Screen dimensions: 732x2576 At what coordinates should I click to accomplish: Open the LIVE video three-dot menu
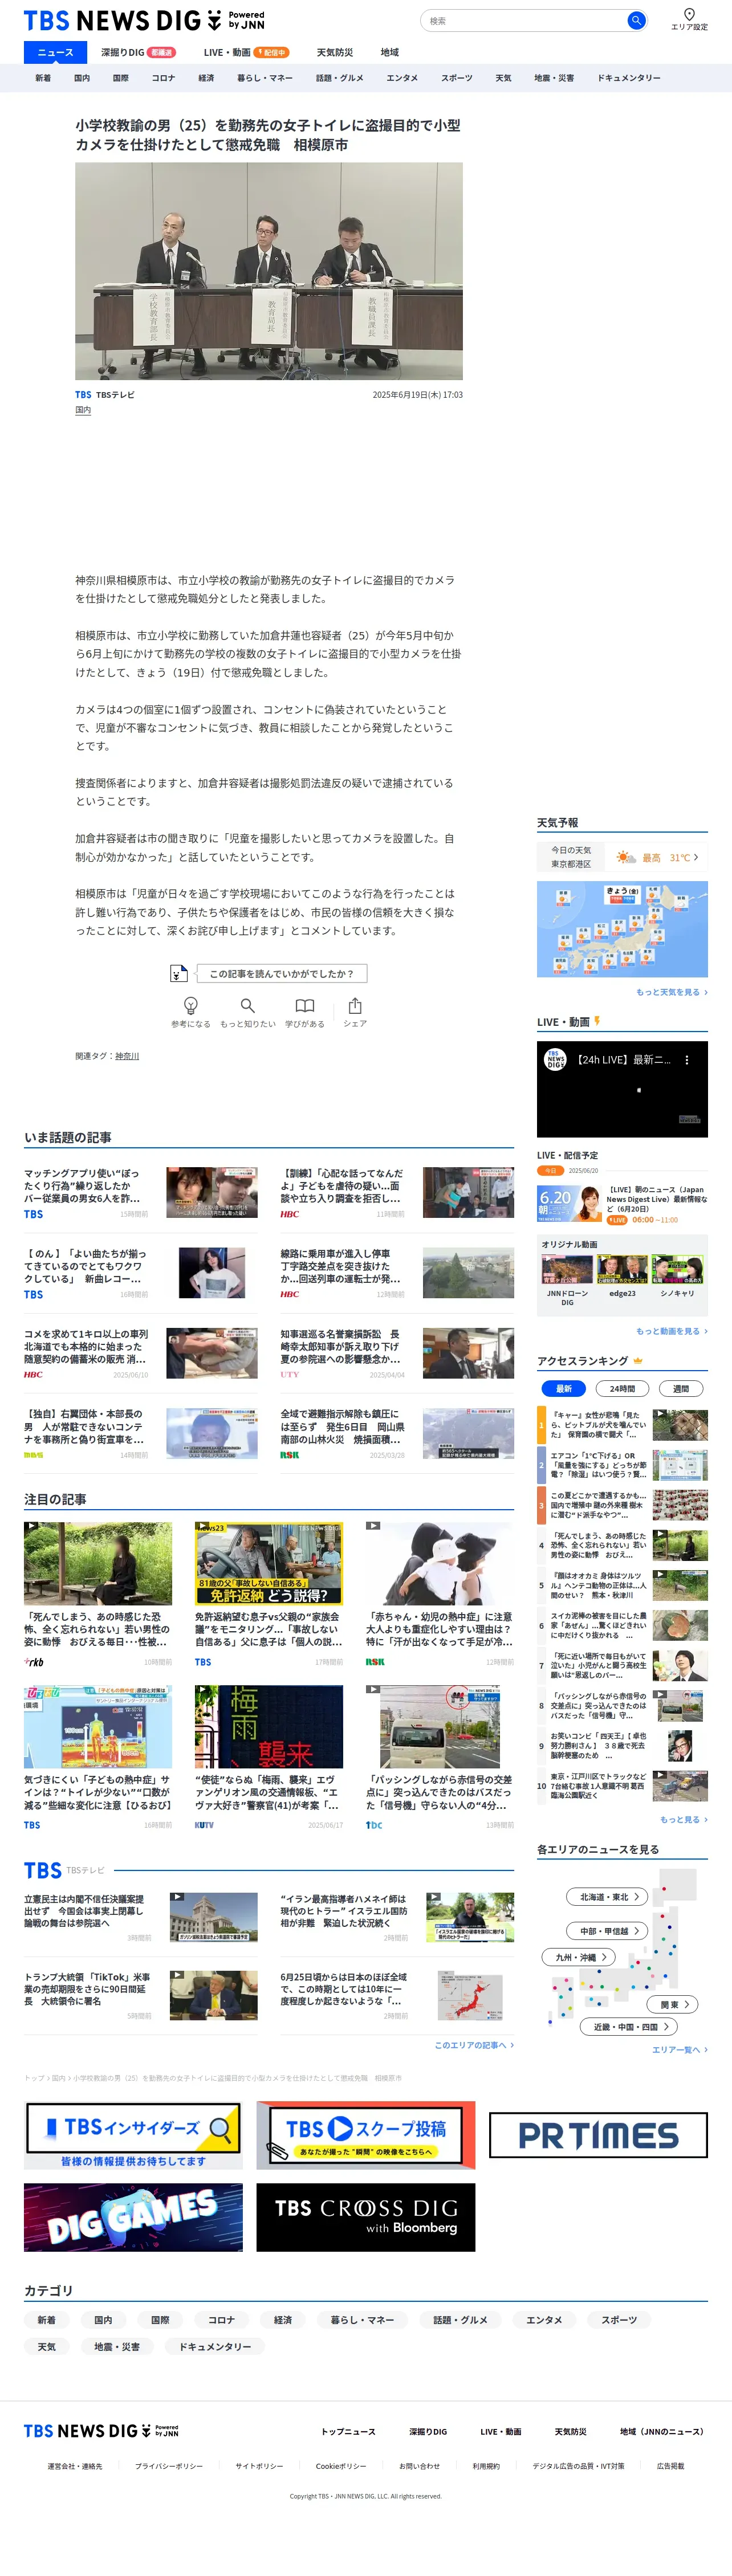click(686, 1060)
